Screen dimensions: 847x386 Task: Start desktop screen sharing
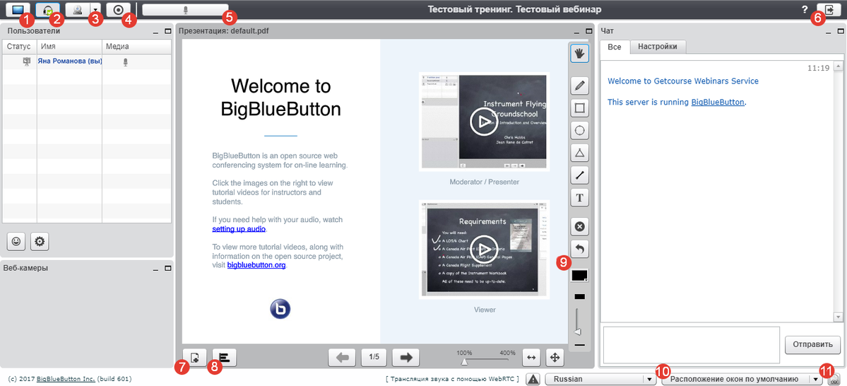tap(17, 9)
